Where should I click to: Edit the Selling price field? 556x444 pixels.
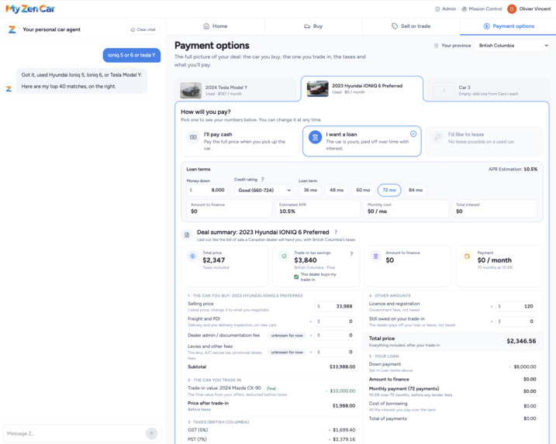(x=335, y=306)
